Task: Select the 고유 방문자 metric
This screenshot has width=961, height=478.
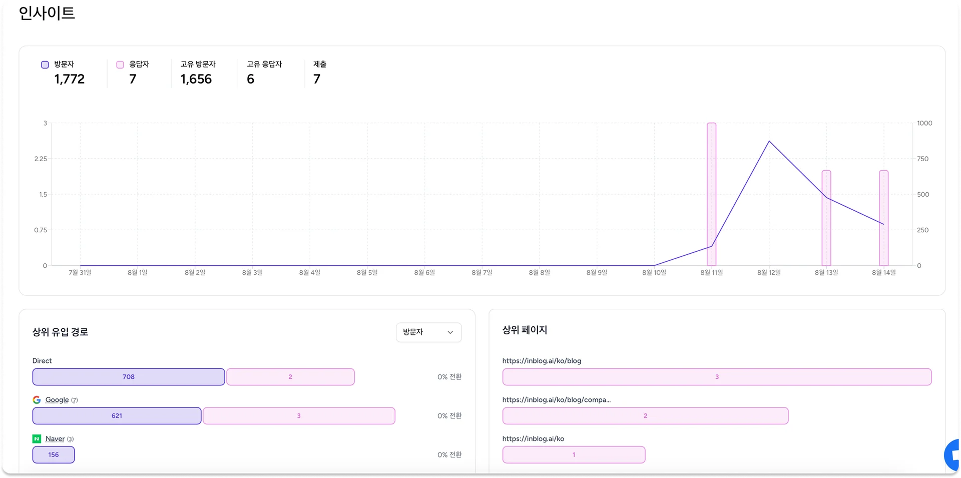Action: [198, 73]
